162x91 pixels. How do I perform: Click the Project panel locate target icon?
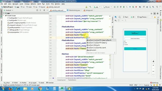pyautogui.click(x=37, y=10)
